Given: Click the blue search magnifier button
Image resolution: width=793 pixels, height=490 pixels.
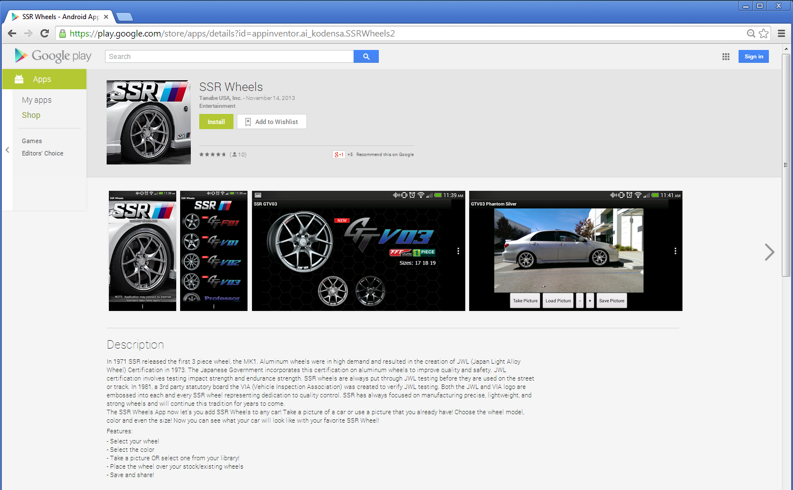Looking at the screenshot, I should click(x=366, y=57).
